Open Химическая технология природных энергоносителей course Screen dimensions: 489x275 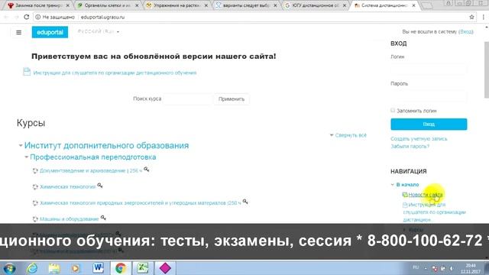(141, 203)
